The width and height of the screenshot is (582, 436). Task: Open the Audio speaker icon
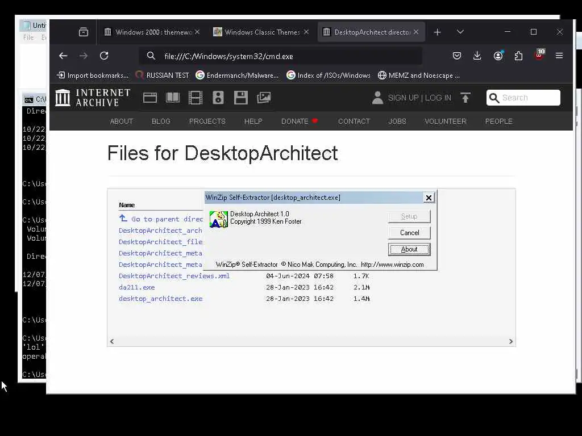[x=218, y=98]
